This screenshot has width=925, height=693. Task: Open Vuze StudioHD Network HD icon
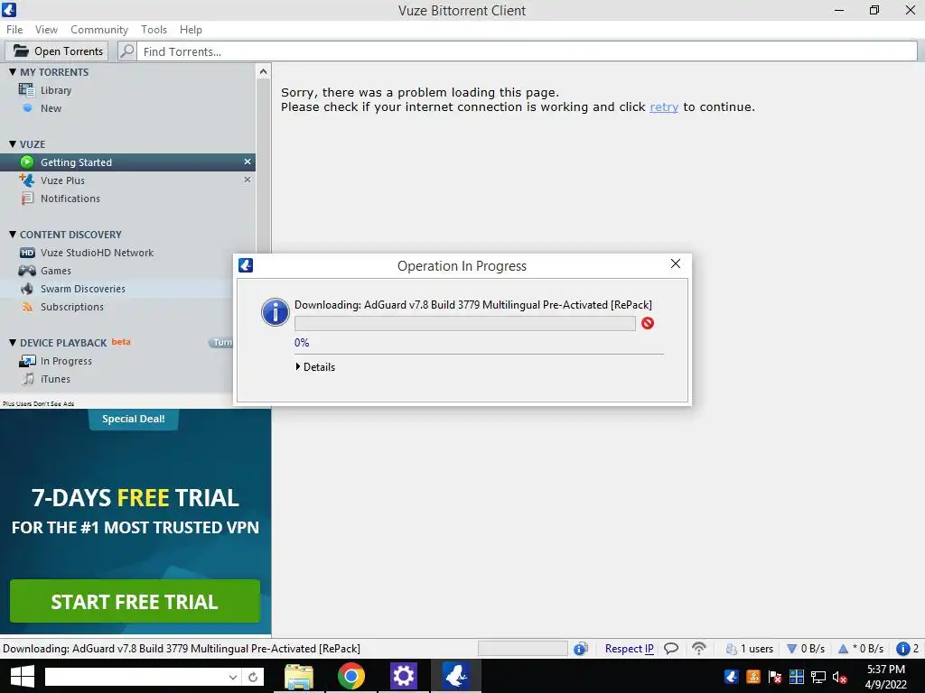click(x=27, y=253)
